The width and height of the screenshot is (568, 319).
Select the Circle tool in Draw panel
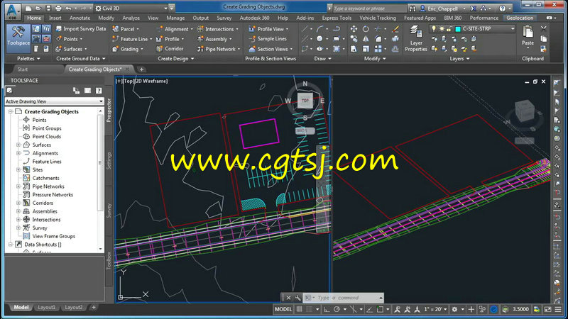click(319, 39)
